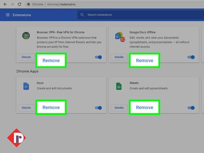The height and width of the screenshot is (153, 204).
Task: View Details of Google Docs Offline
Action: click(119, 57)
